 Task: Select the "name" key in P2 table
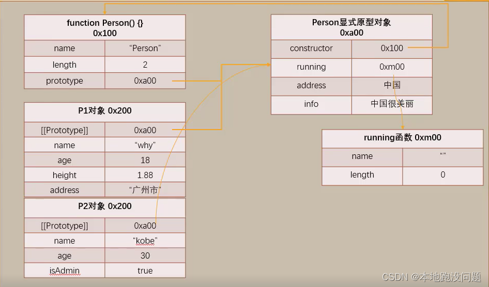click(x=65, y=241)
